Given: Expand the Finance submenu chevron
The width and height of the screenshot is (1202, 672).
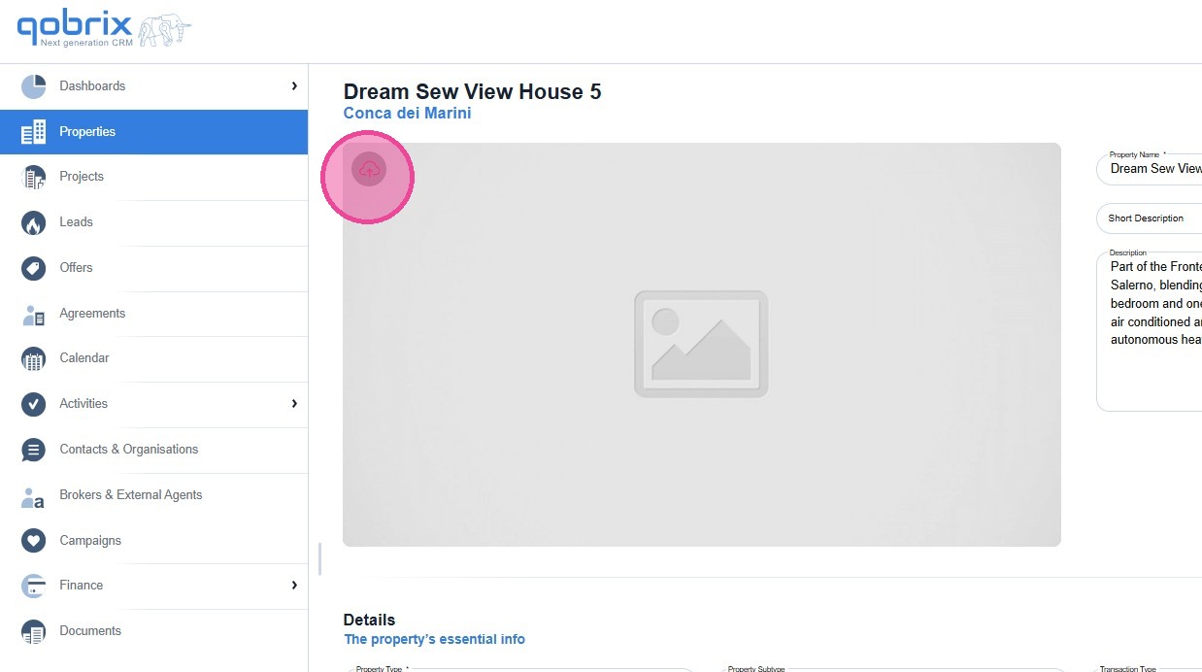Looking at the screenshot, I should [294, 586].
